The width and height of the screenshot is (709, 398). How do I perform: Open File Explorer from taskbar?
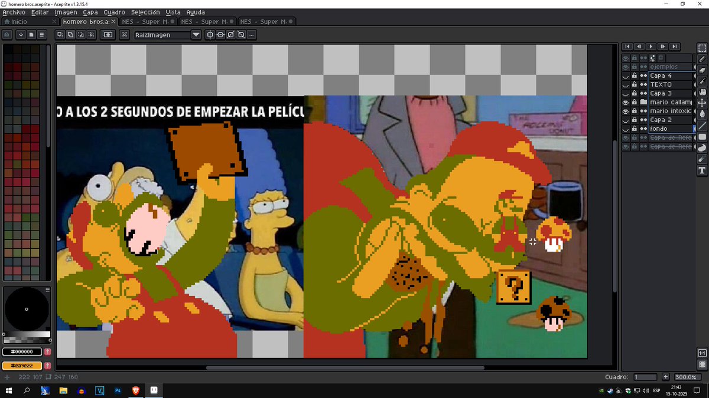[63, 390]
